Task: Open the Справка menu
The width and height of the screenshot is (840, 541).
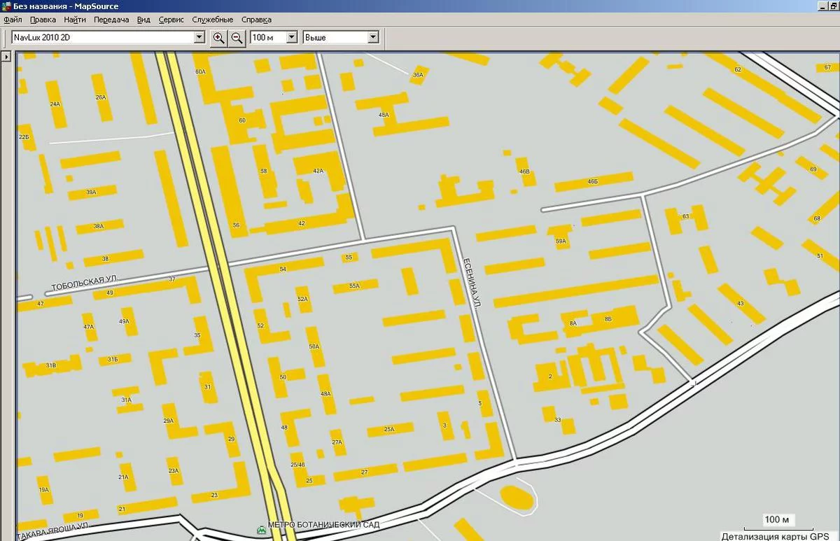Action: pos(255,20)
